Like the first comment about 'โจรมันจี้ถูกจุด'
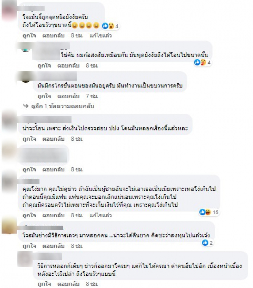 tap(29, 35)
